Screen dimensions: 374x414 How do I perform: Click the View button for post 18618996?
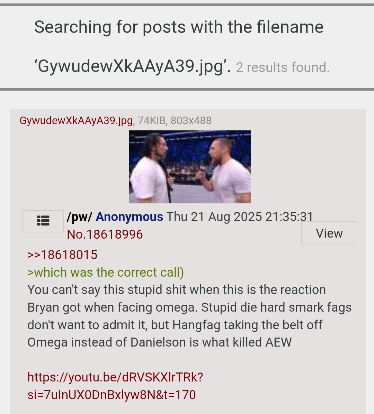click(x=329, y=233)
